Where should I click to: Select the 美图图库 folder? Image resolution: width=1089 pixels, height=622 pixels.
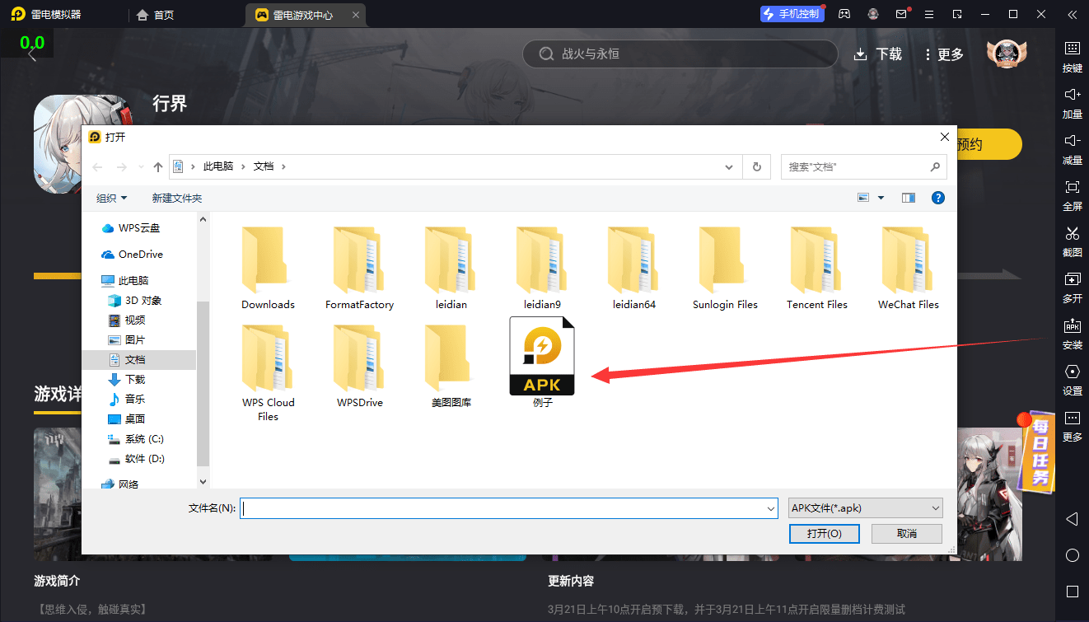click(x=451, y=366)
